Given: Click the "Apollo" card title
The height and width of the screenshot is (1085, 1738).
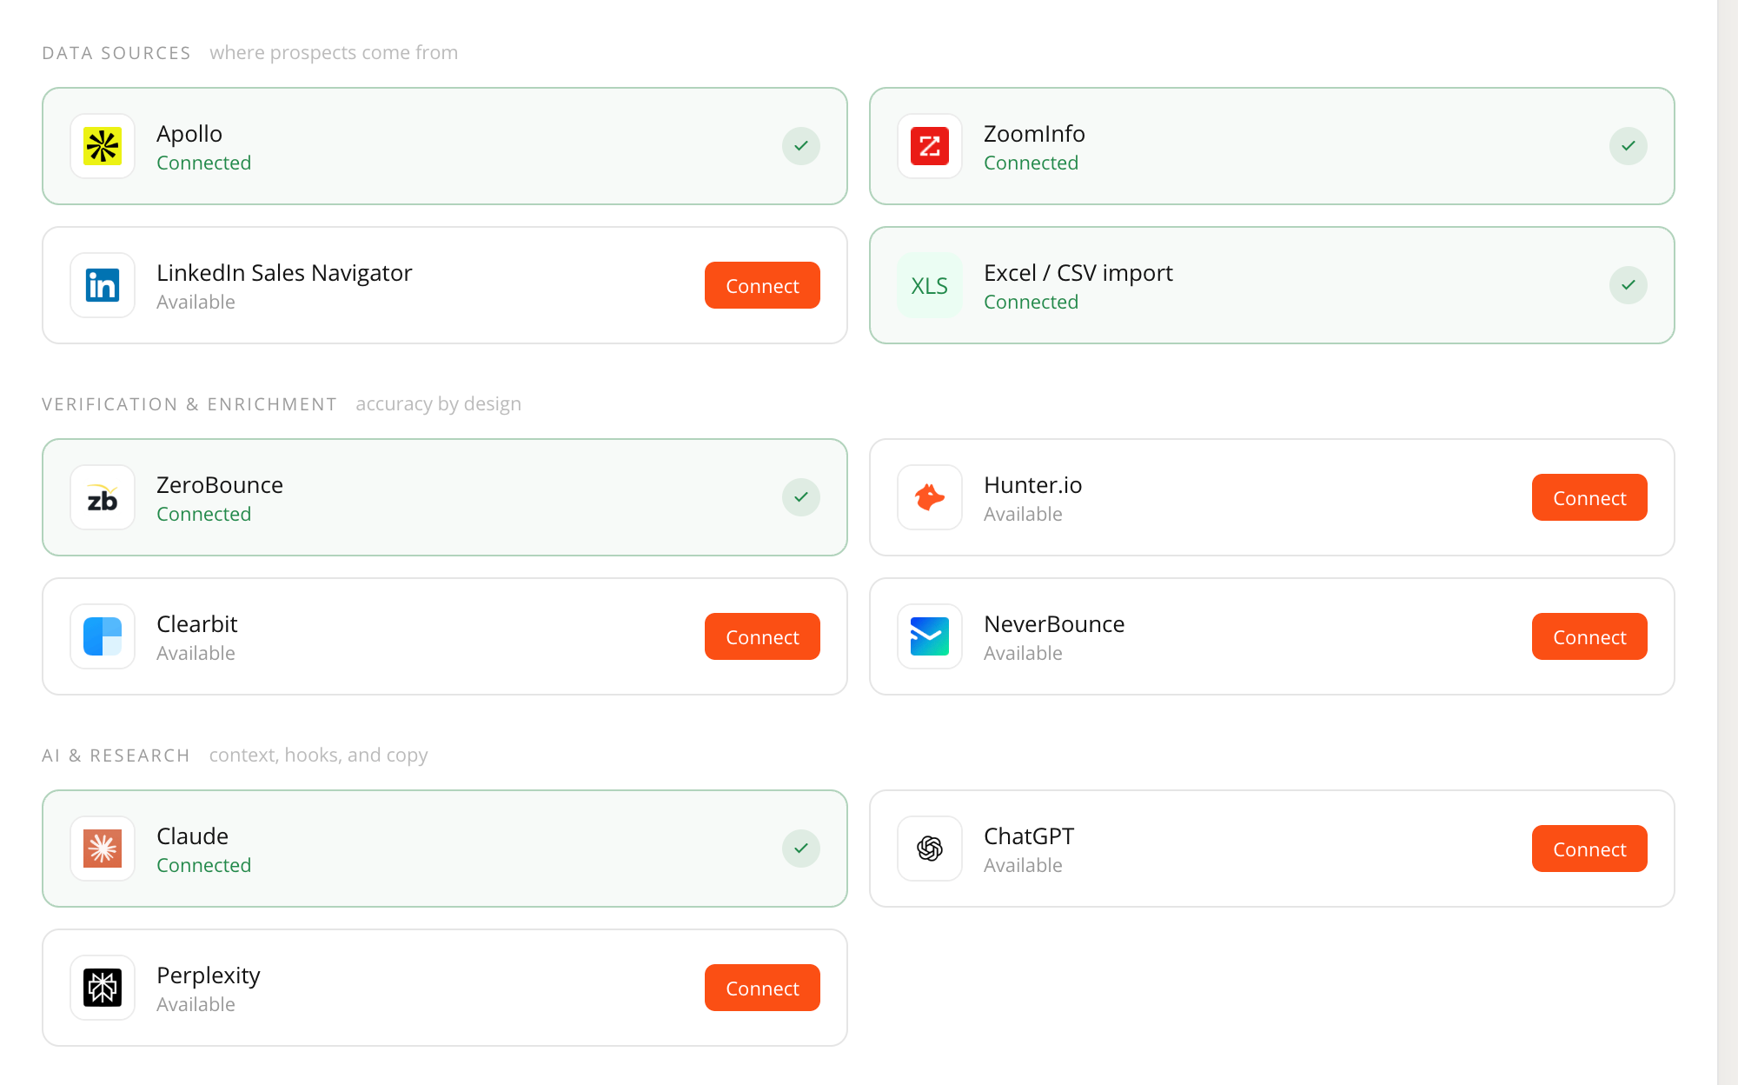Looking at the screenshot, I should coord(189,134).
